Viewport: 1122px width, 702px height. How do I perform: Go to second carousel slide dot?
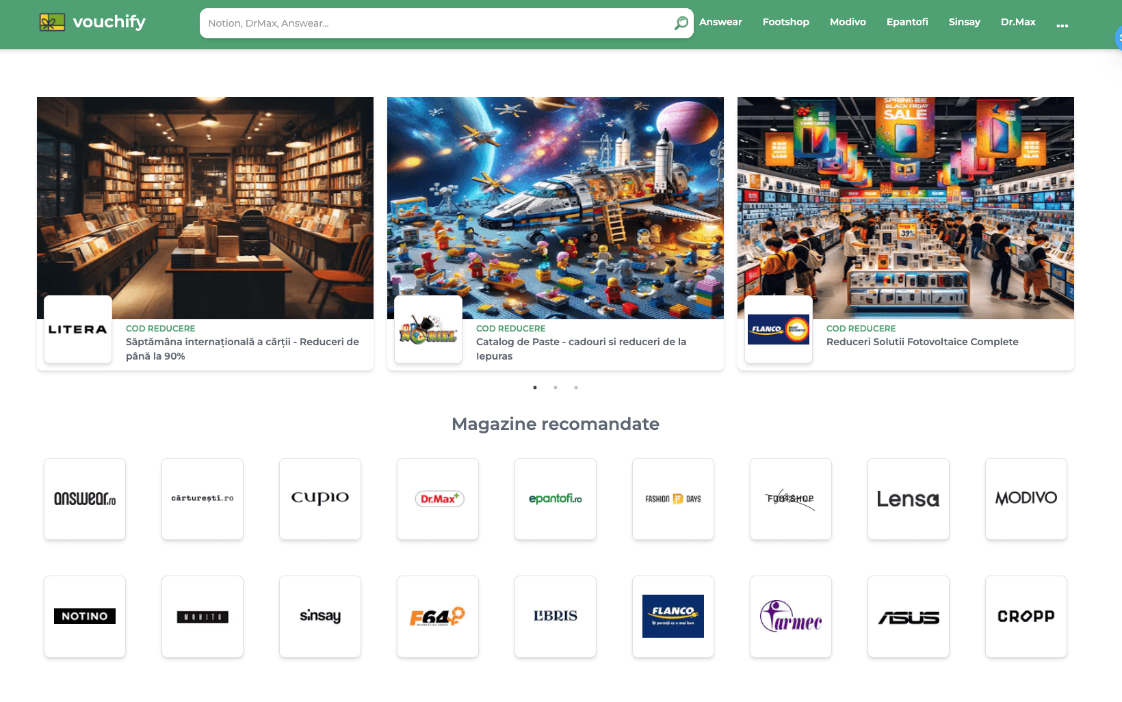556,388
